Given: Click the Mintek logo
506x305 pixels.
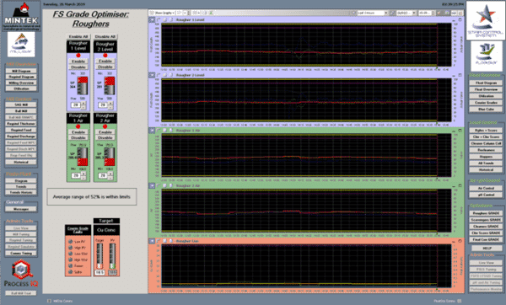Looking at the screenshot, I should coord(21,16).
